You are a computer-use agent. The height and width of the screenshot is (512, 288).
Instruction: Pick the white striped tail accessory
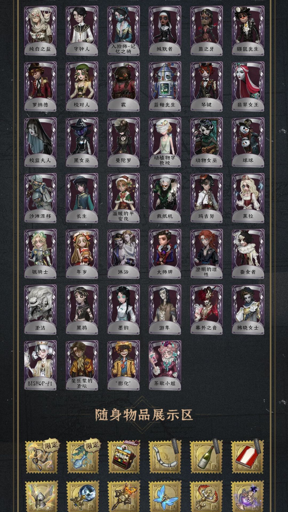click(x=165, y=457)
